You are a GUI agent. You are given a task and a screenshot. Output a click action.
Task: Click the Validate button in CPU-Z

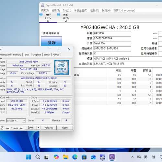pos(49,128)
